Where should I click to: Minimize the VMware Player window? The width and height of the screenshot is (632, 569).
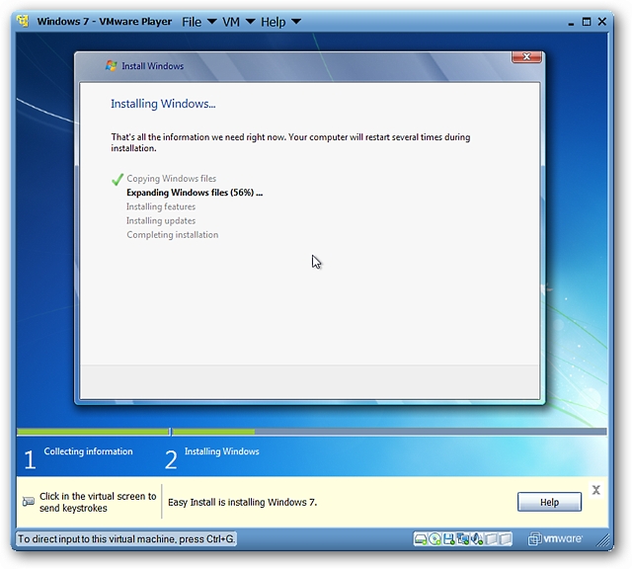click(x=571, y=23)
